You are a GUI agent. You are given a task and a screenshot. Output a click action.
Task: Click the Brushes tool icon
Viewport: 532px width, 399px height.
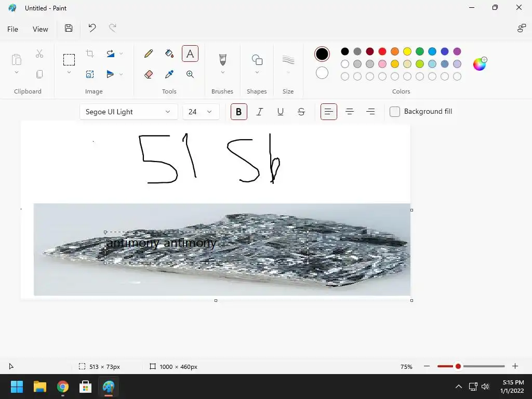222,60
